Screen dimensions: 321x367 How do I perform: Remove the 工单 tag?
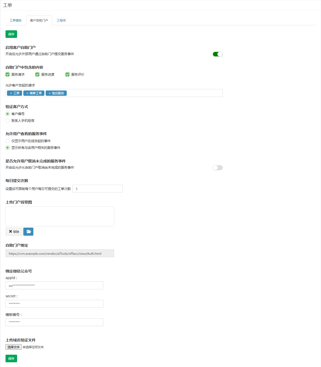tap(11, 93)
